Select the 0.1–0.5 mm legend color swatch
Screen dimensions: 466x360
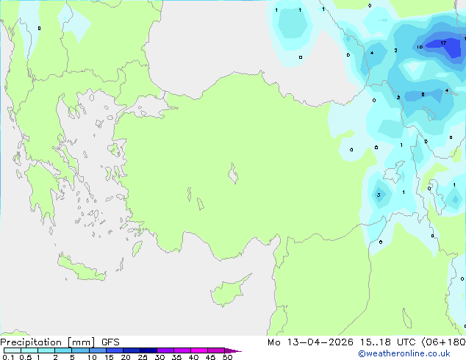(12, 350)
